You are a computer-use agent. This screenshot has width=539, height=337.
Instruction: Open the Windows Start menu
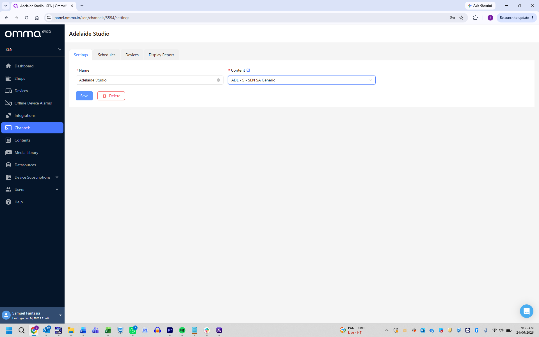(x=9, y=330)
